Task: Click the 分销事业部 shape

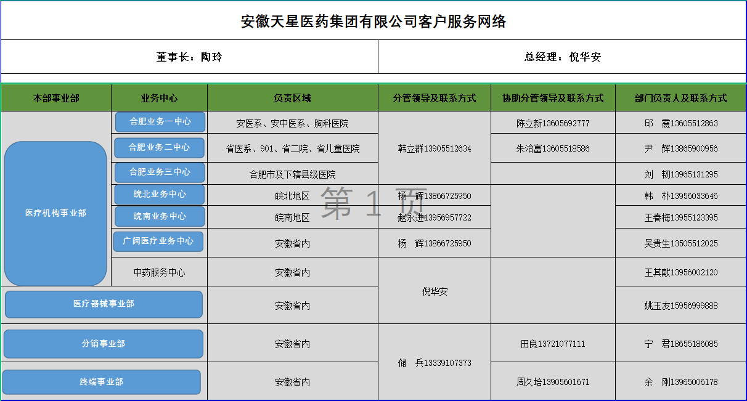Action: [x=104, y=344]
